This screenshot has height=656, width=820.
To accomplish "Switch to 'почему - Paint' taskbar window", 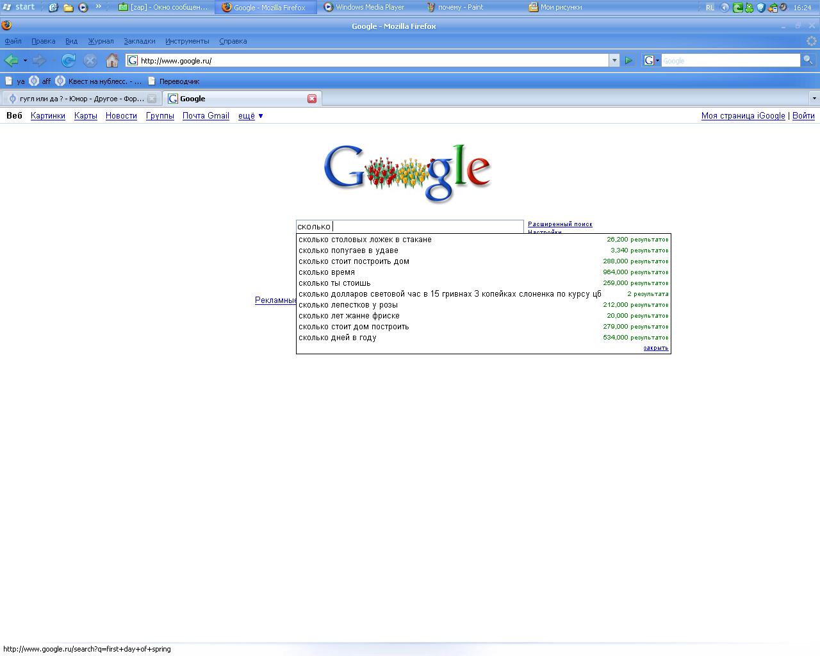I will [x=455, y=7].
